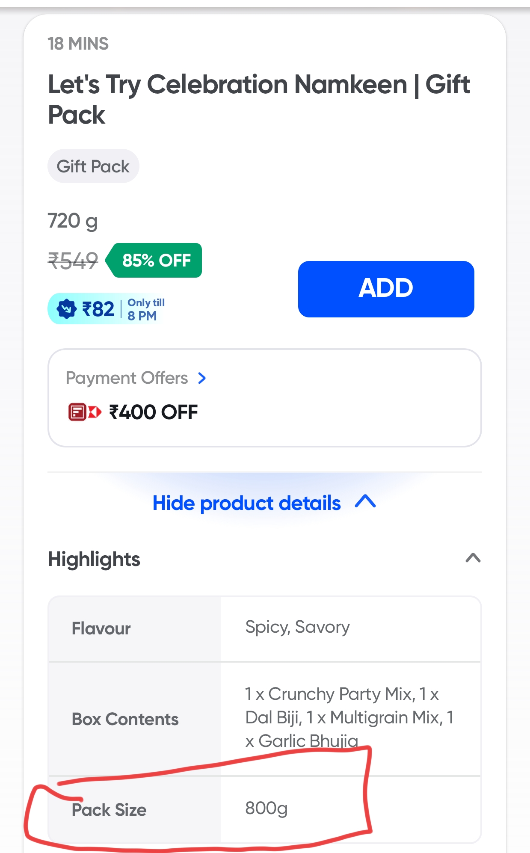Image resolution: width=530 pixels, height=853 pixels.
Task: Click the Pack Size row label
Action: coord(109,810)
